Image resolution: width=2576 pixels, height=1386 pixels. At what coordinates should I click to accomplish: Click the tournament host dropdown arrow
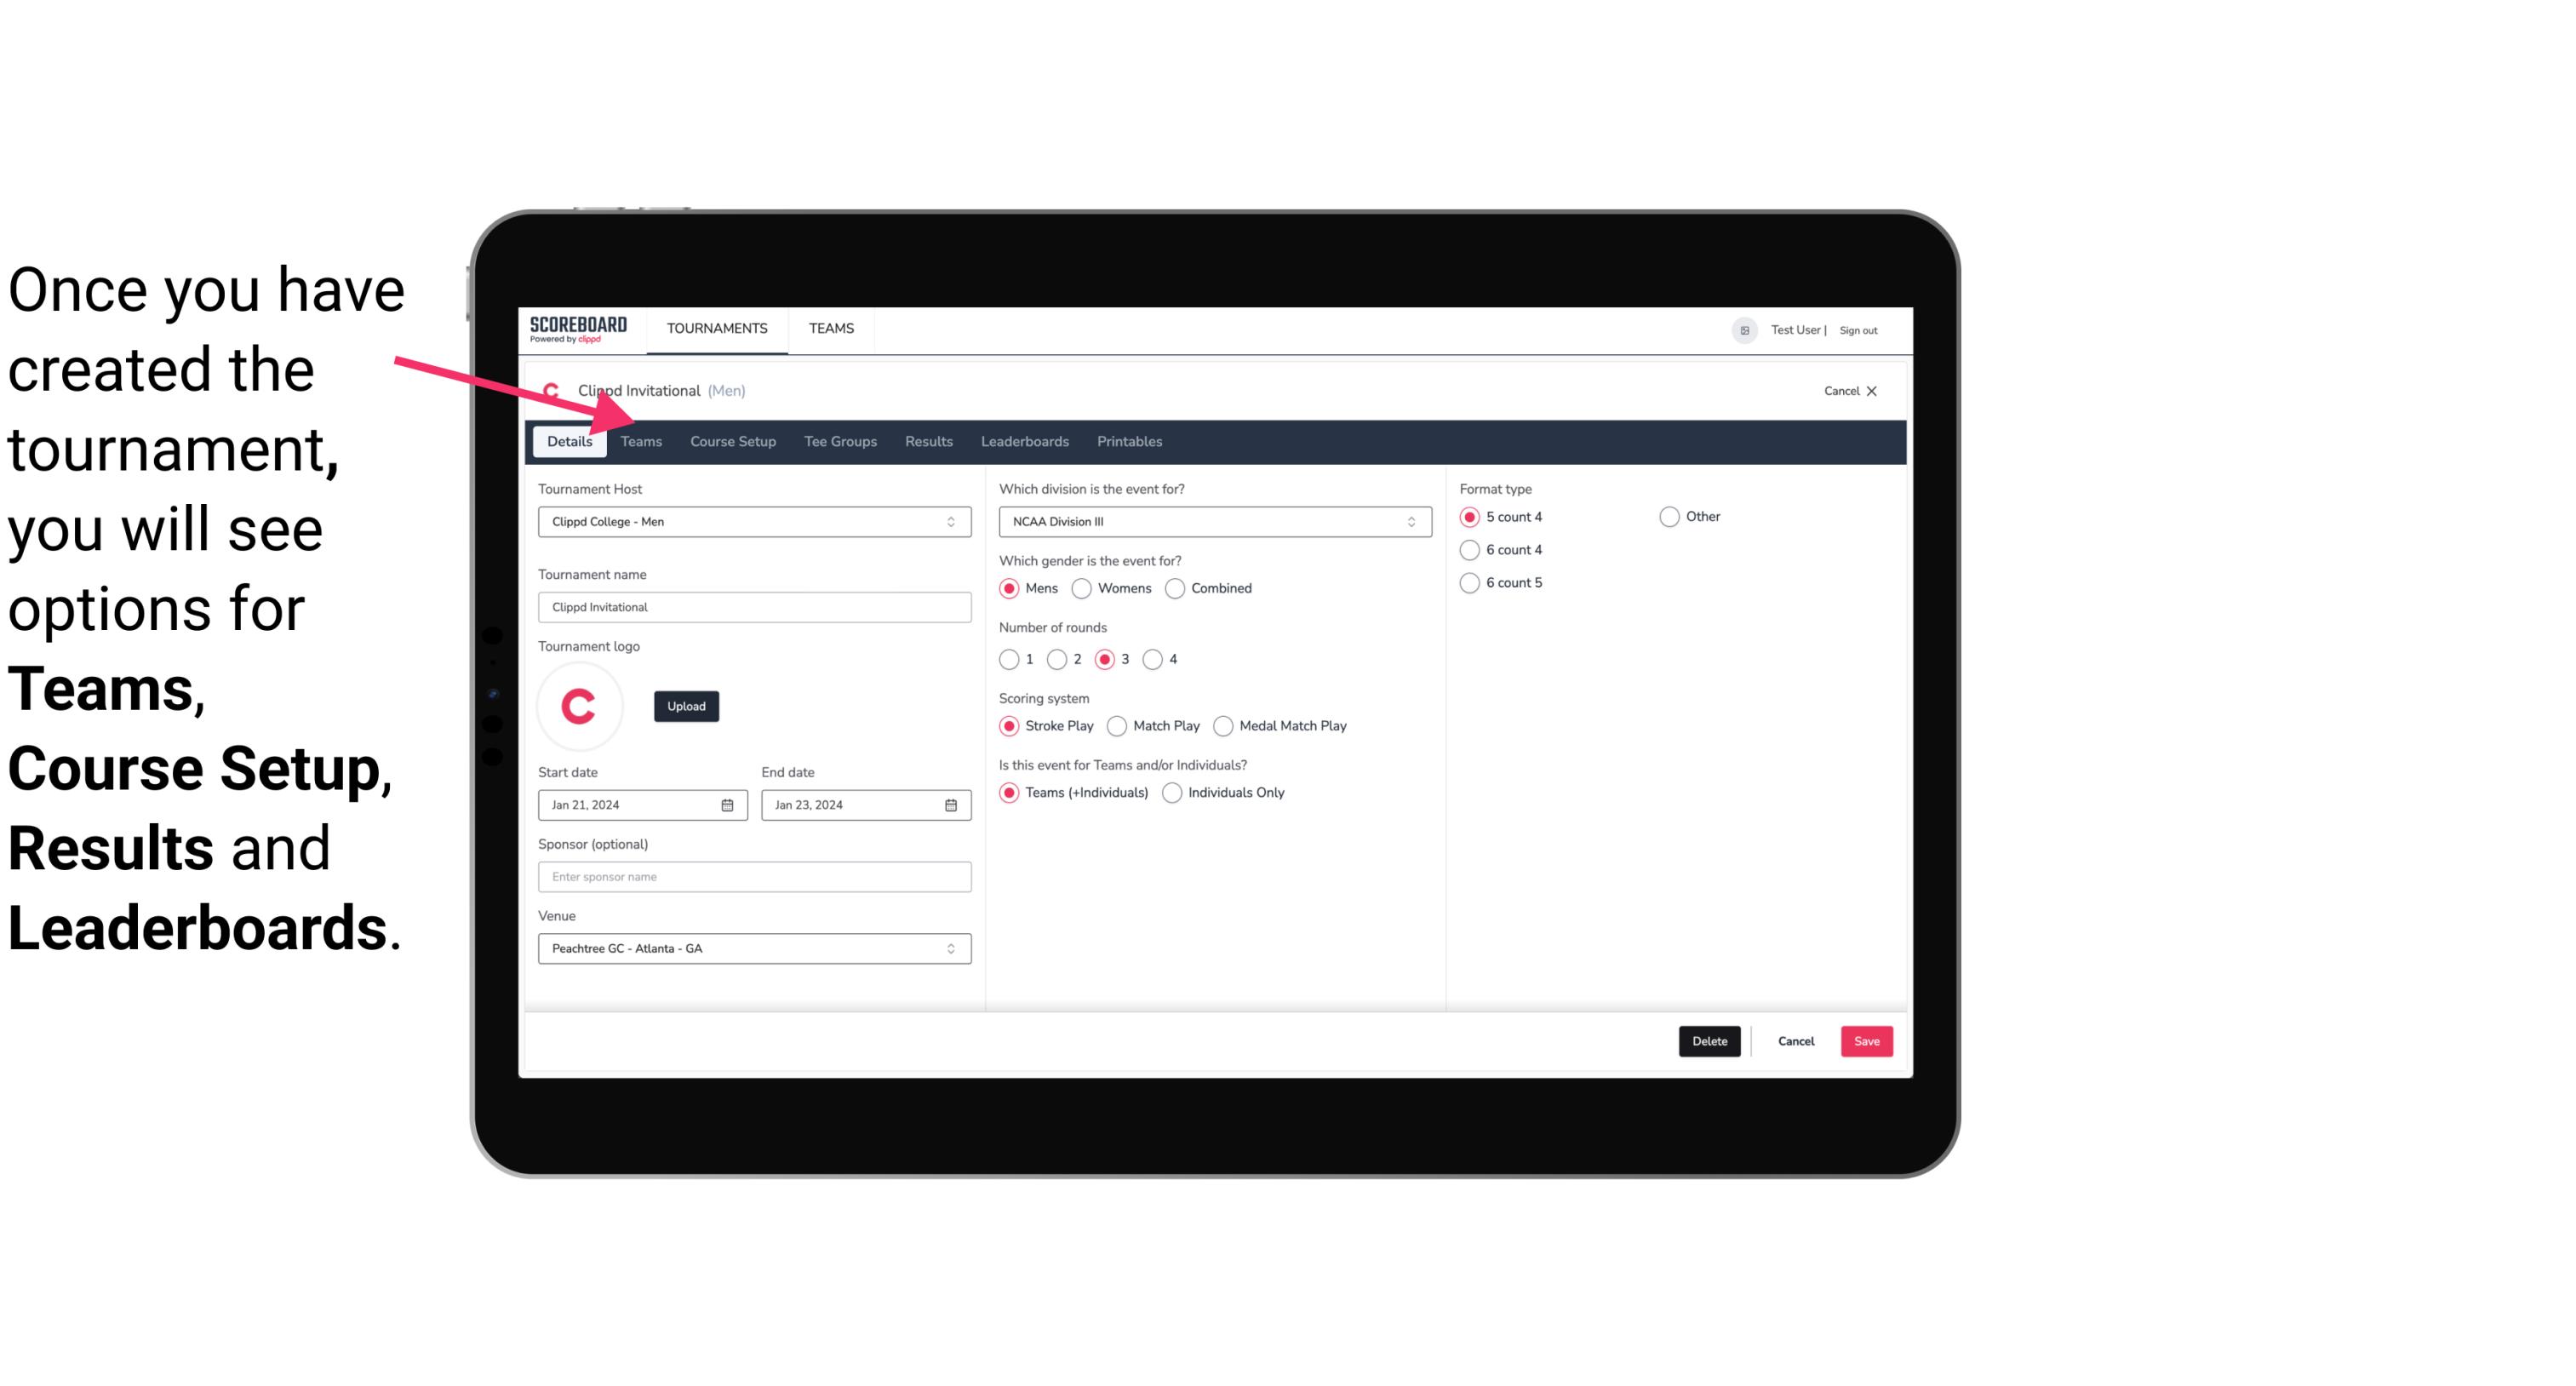[952, 521]
